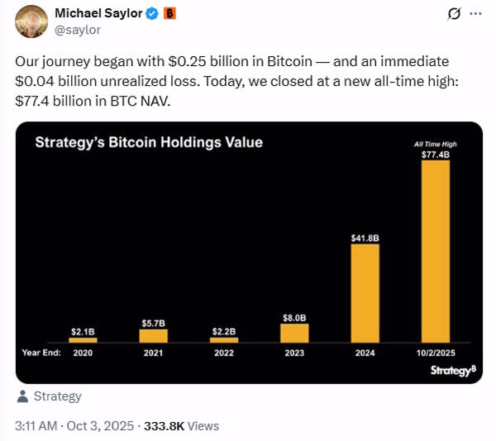The width and height of the screenshot is (496, 441).
Task: Click the orange Bitcoin affiliate badge
Action: point(169,14)
